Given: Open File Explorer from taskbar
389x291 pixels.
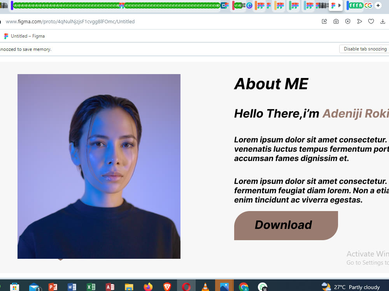Looking at the screenshot, I should (129, 287).
